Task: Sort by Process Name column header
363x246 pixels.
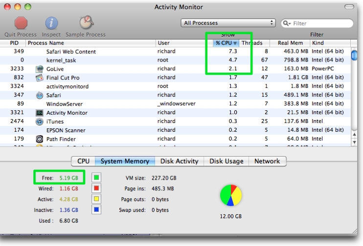Action: [x=91, y=43]
